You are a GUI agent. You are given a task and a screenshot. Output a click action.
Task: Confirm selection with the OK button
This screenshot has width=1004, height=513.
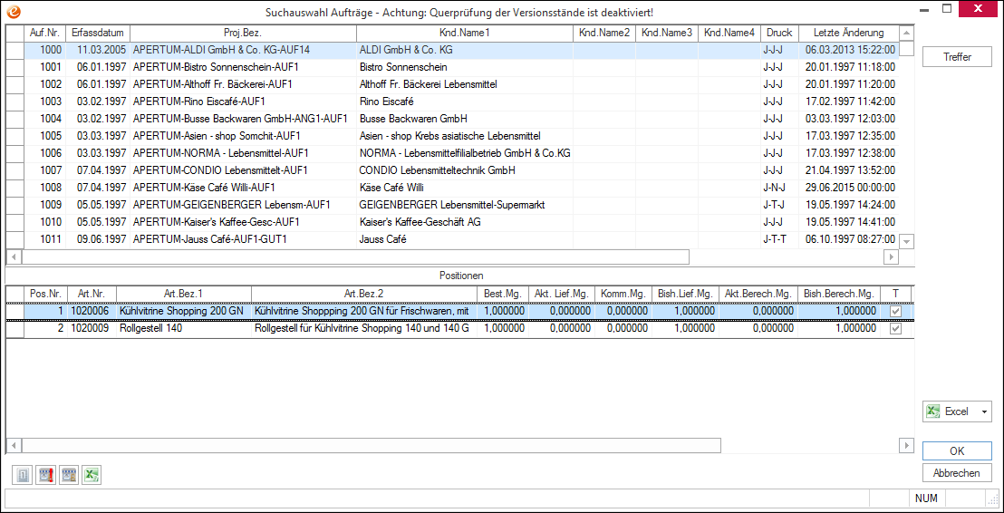[957, 450]
